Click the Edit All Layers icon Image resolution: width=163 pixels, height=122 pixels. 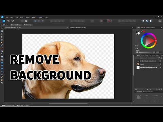tap(136, 89)
